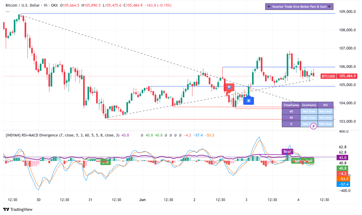Click the Smarter Trade Give Better Pain & Gain banner
Image resolution: width=362 pixels, height=215 pixels.
(x=299, y=6)
